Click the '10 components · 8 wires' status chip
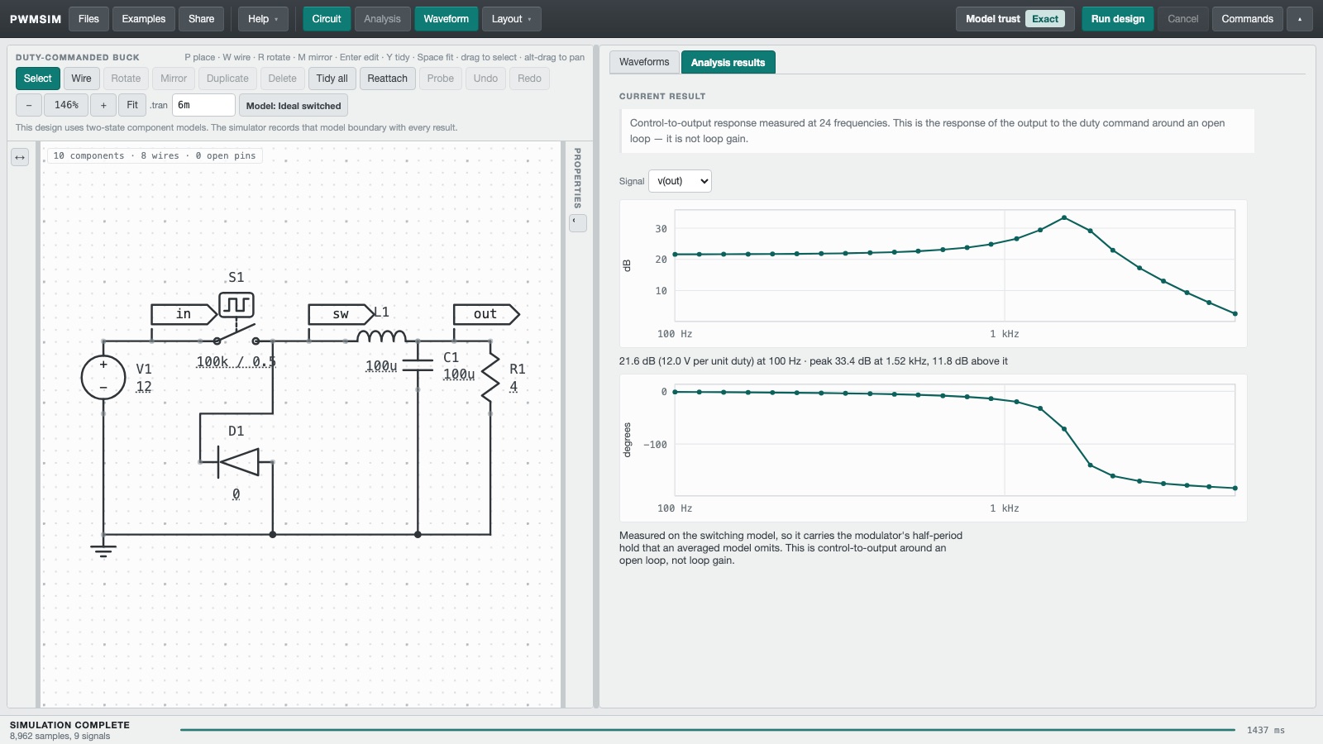Screen dimensions: 1323x744 (155, 155)
